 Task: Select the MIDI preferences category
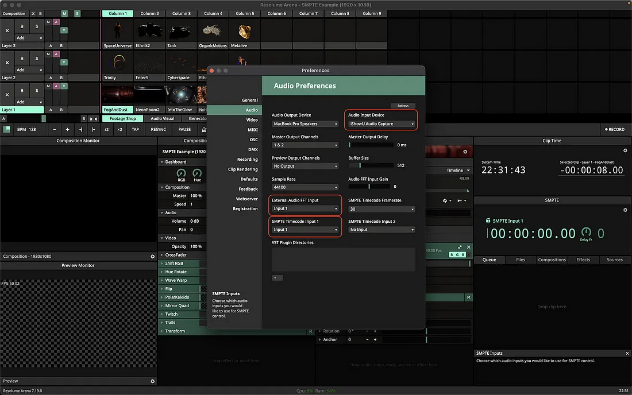253,130
